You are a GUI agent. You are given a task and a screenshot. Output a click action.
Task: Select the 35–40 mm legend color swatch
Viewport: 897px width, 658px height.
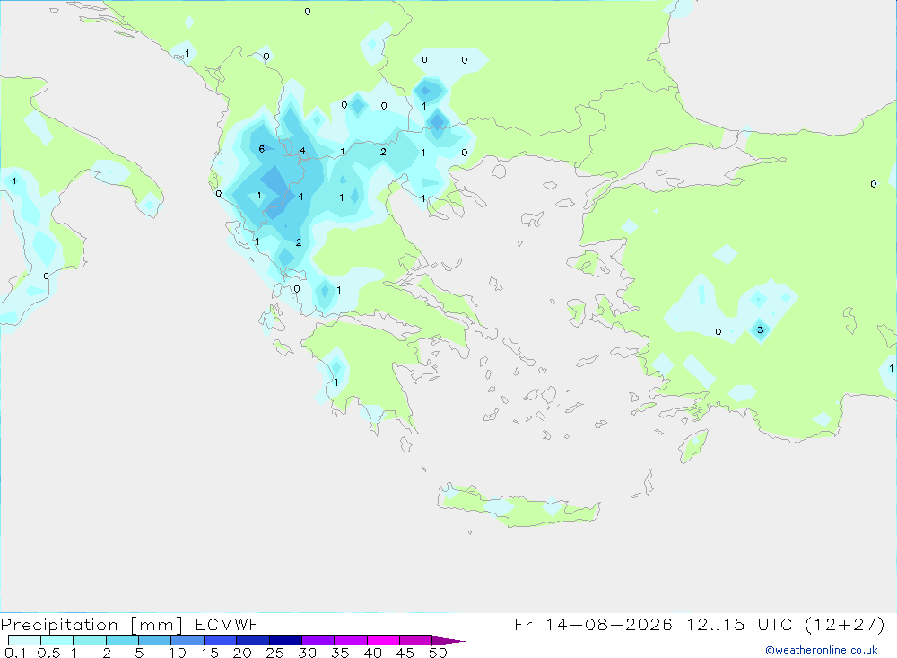[350, 640]
